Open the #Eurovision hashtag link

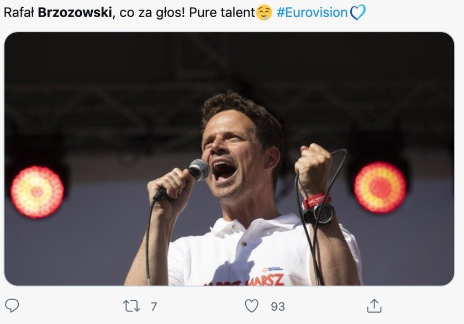pyautogui.click(x=312, y=12)
